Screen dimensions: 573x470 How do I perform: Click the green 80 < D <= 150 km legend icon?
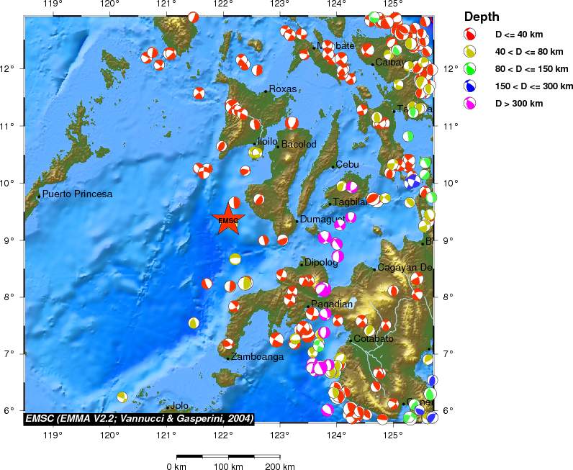pyautogui.click(x=469, y=69)
